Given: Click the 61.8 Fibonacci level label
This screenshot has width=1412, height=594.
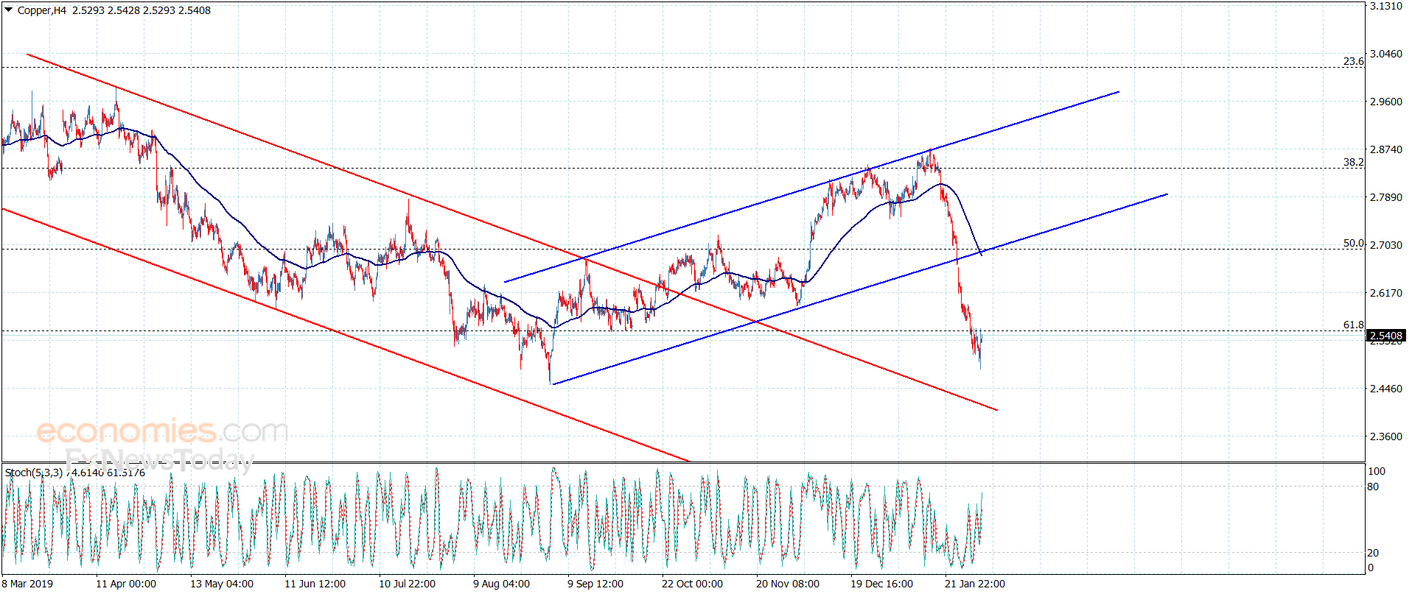Looking at the screenshot, I should 1353,325.
